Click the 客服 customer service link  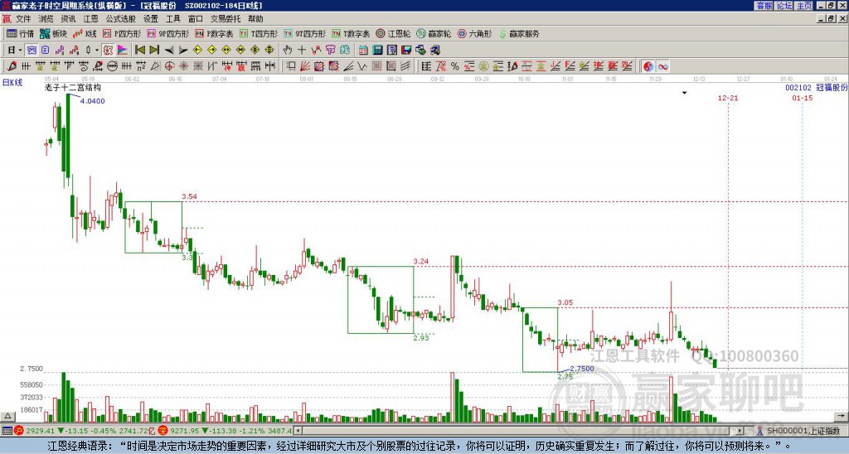(764, 6)
